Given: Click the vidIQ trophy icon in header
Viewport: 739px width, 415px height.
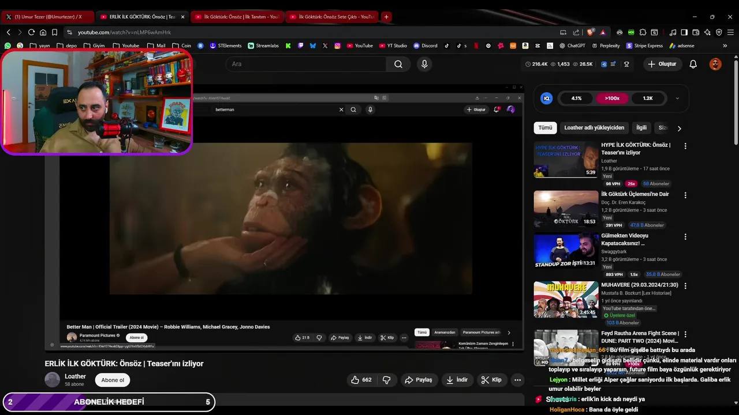Looking at the screenshot, I should point(626,64).
